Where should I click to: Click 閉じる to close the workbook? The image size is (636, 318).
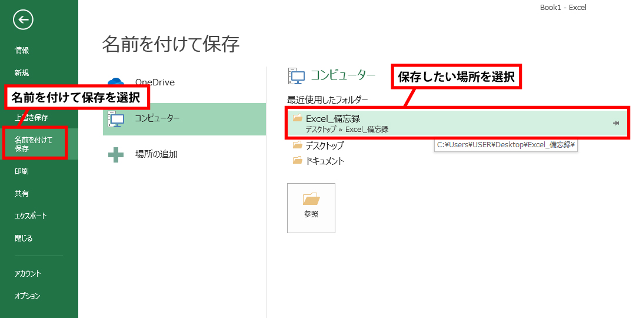click(x=24, y=238)
